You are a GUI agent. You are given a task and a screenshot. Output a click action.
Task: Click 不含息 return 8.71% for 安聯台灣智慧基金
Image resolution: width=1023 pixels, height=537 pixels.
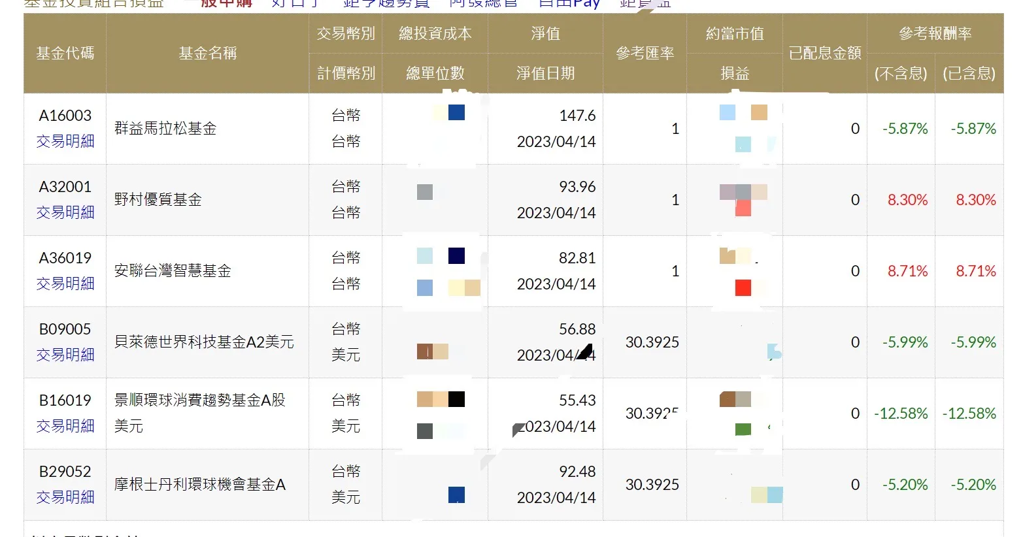907,271
